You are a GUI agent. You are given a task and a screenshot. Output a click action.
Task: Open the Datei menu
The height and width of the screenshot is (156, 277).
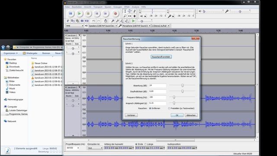[67, 7]
